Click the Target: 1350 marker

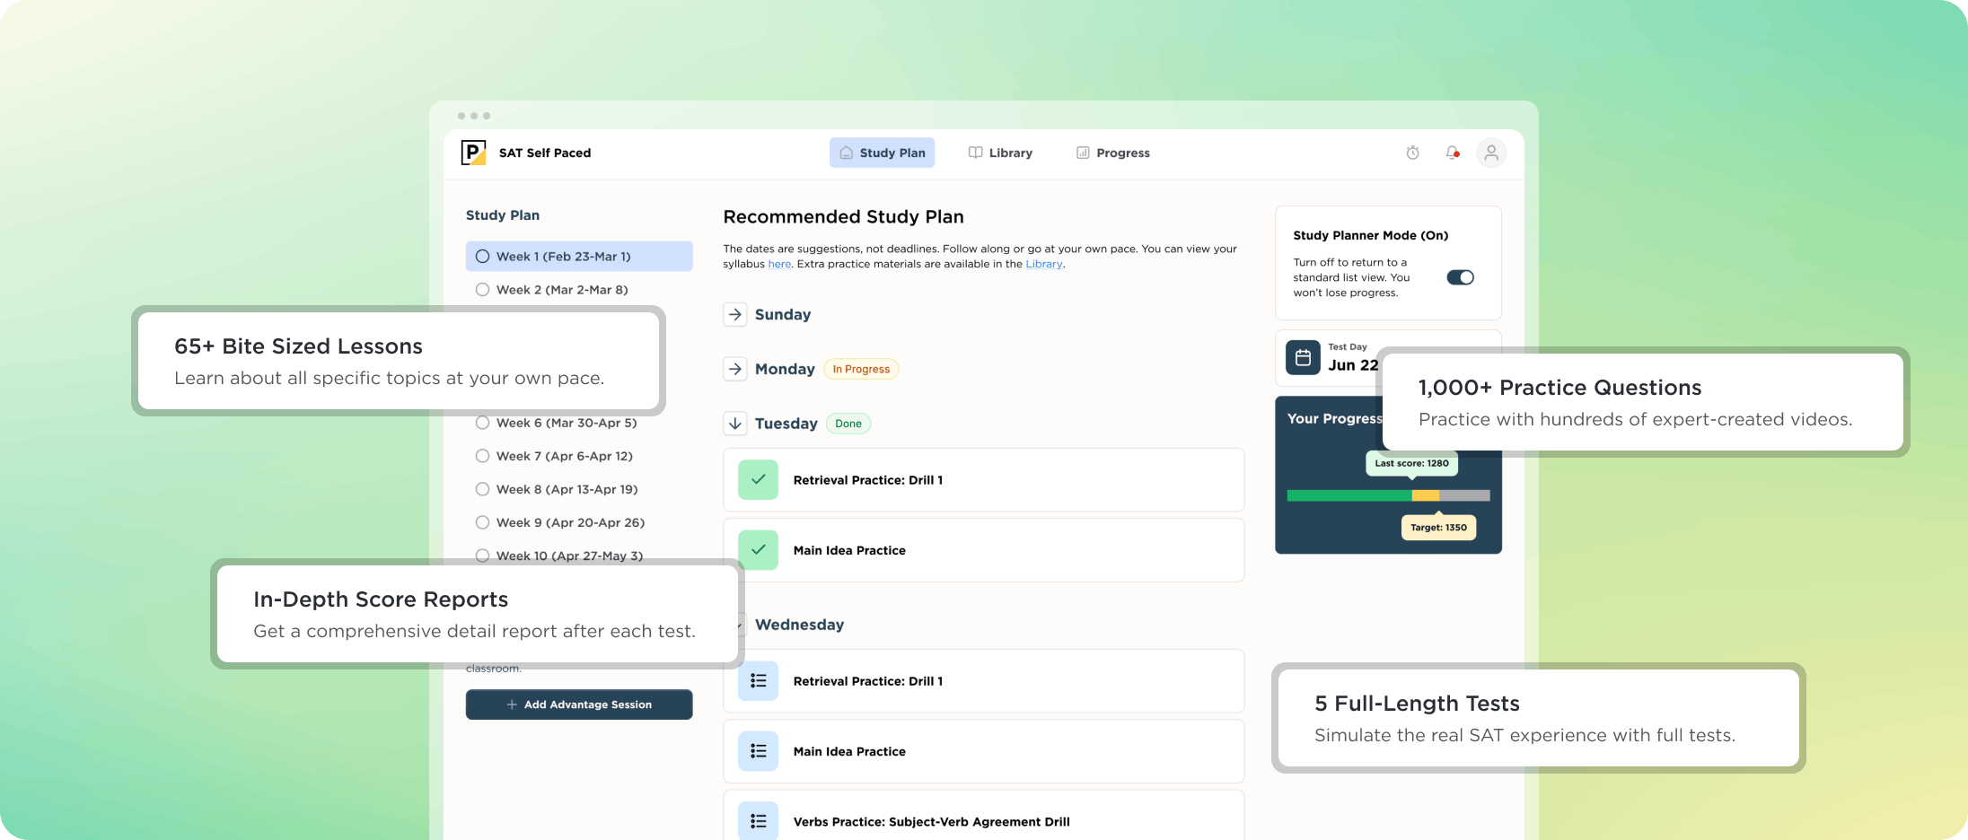click(1438, 528)
